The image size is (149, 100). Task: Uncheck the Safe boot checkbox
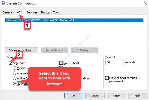11,63
